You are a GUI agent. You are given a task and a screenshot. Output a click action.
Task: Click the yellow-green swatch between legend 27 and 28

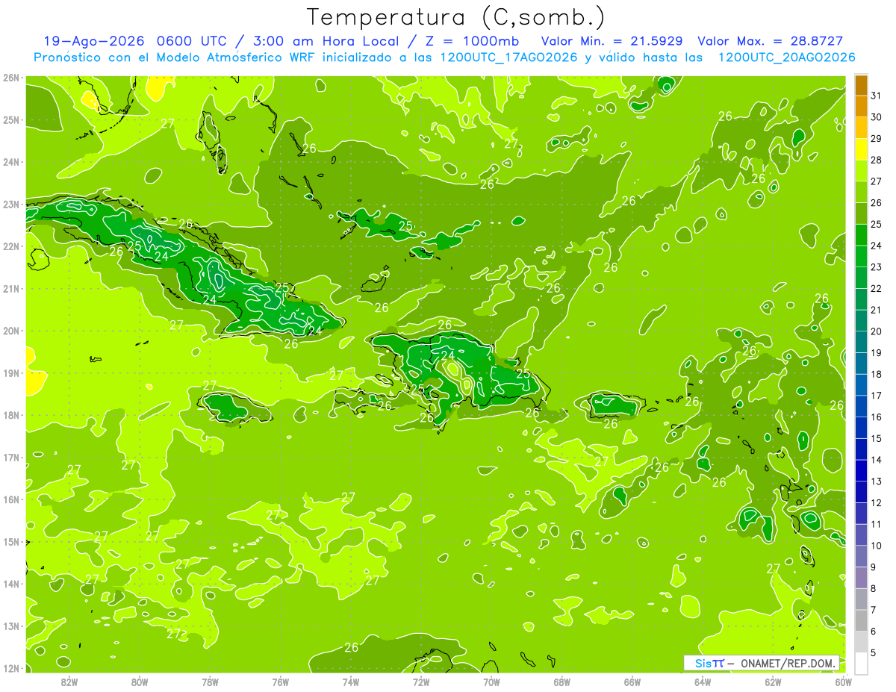pos(861,171)
